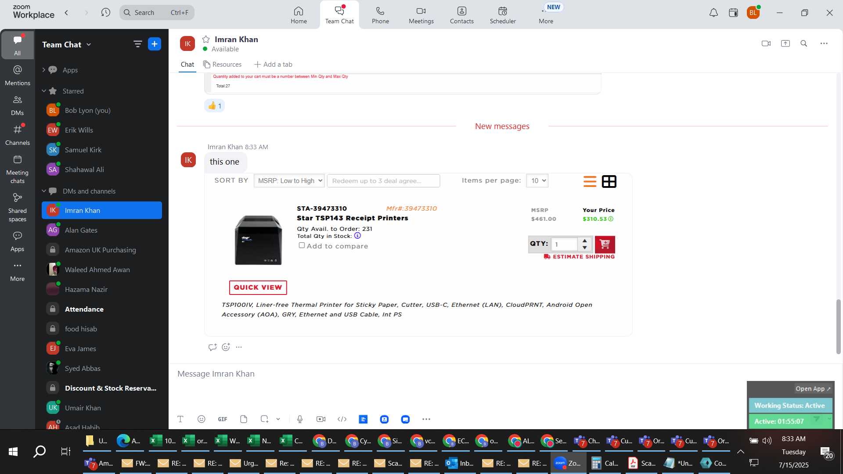
Task: Open Apps in left sidebar
Action: tap(18, 241)
